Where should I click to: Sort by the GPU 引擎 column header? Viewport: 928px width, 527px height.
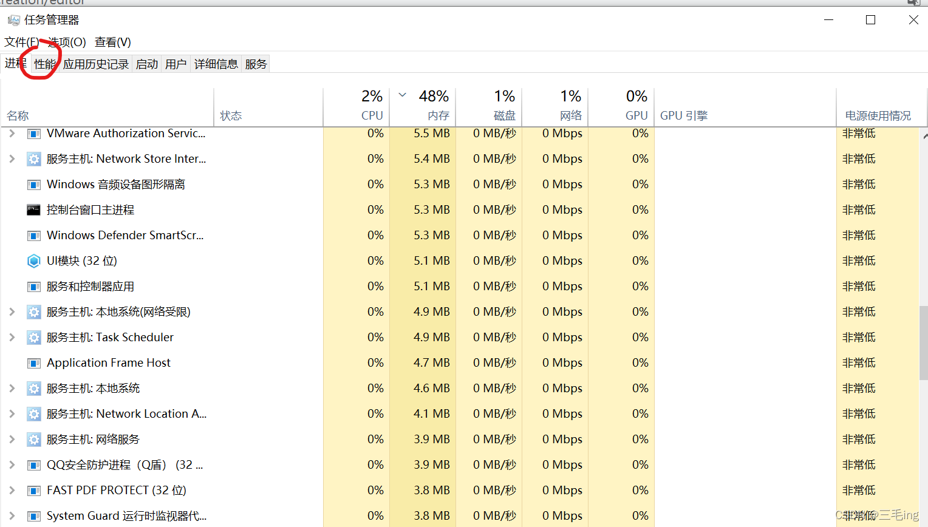pyautogui.click(x=745, y=107)
